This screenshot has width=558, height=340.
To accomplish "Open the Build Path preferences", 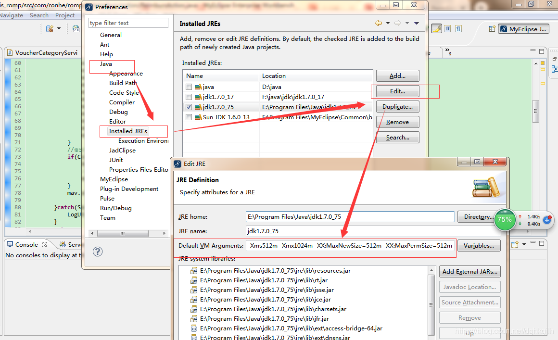I will (123, 83).
